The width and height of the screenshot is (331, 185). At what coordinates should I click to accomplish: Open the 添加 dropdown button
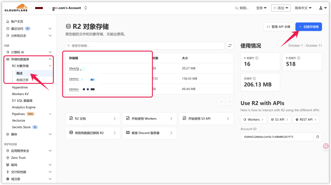281,8
